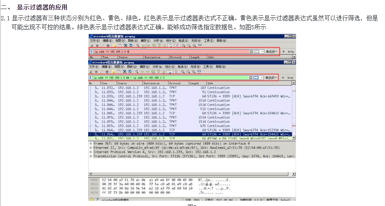Toggle auto-scroll live capture in red-filter window

[x=170, y=45]
